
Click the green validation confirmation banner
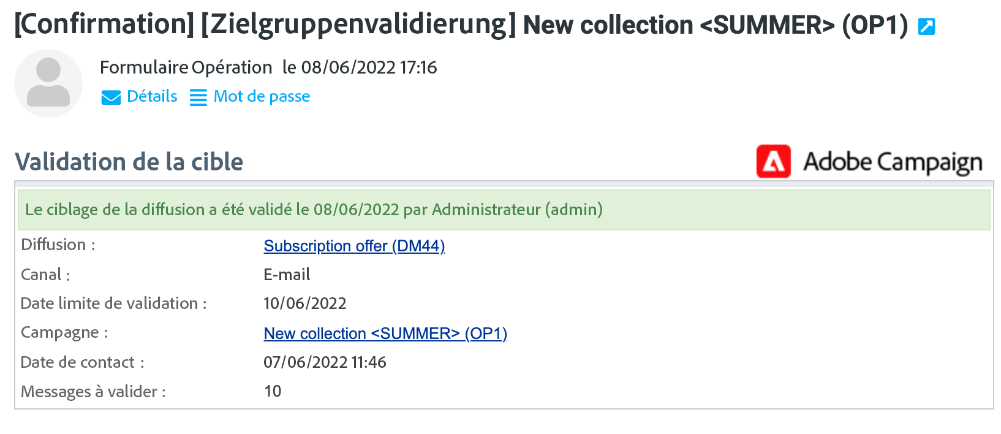(504, 210)
